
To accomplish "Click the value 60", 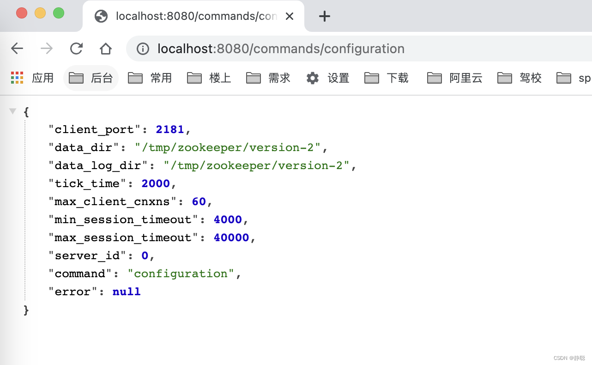I will pyautogui.click(x=199, y=201).
